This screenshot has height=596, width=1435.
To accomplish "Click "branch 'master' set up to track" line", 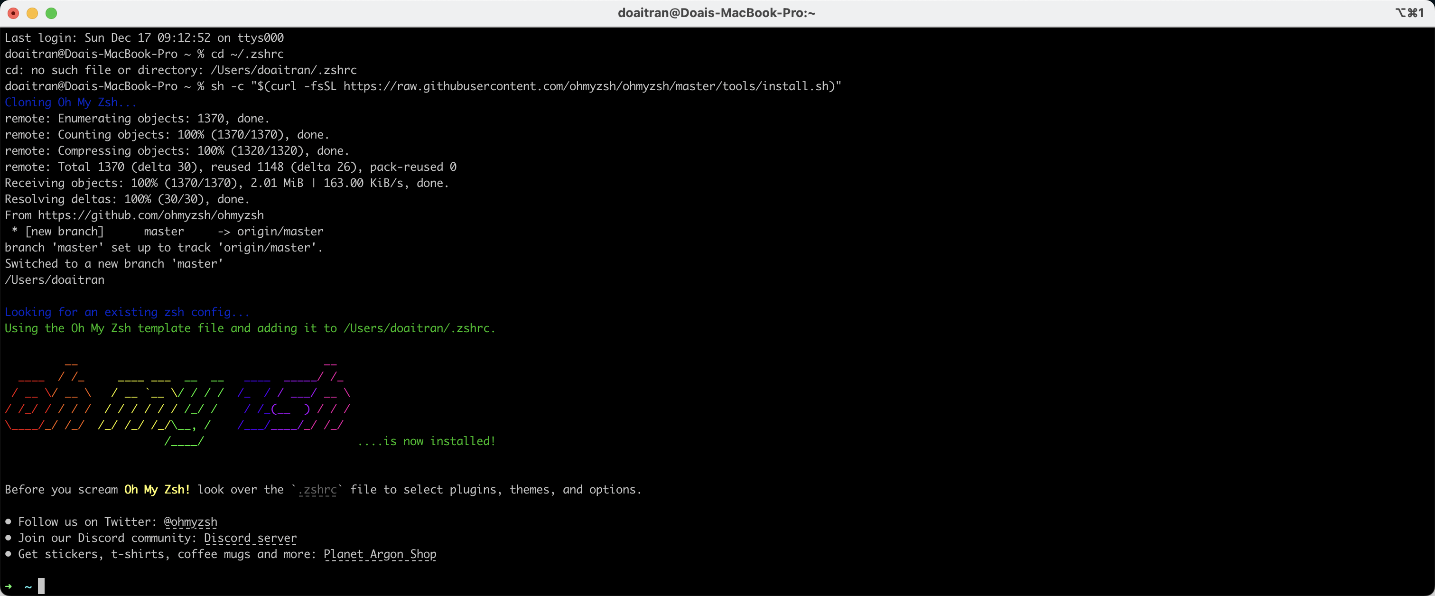I will tap(164, 248).
